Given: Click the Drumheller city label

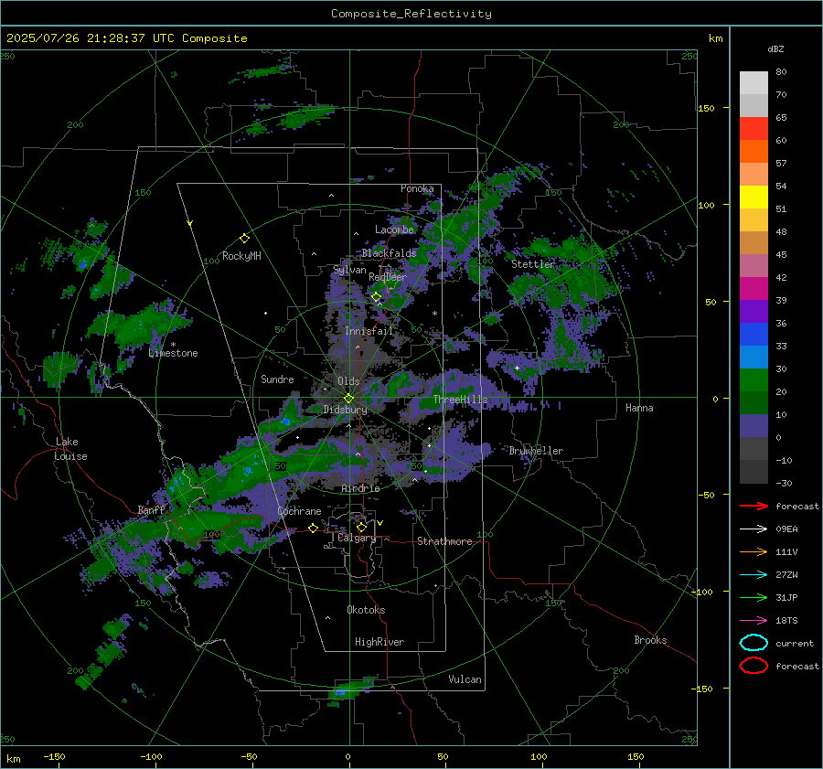Looking at the screenshot, I should pos(536,451).
